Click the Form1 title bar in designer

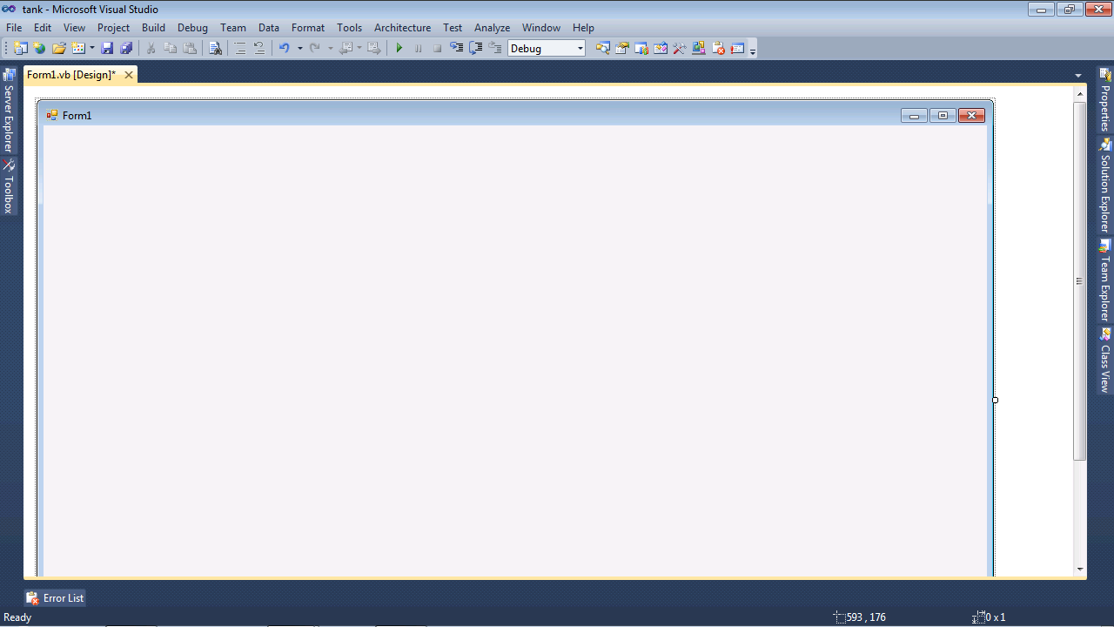coord(513,115)
